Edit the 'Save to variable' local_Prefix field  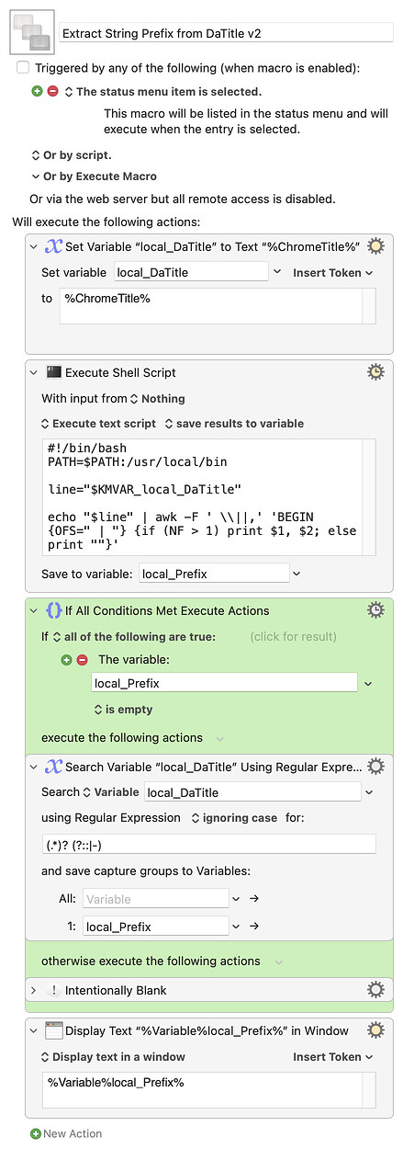pyautogui.click(x=213, y=574)
